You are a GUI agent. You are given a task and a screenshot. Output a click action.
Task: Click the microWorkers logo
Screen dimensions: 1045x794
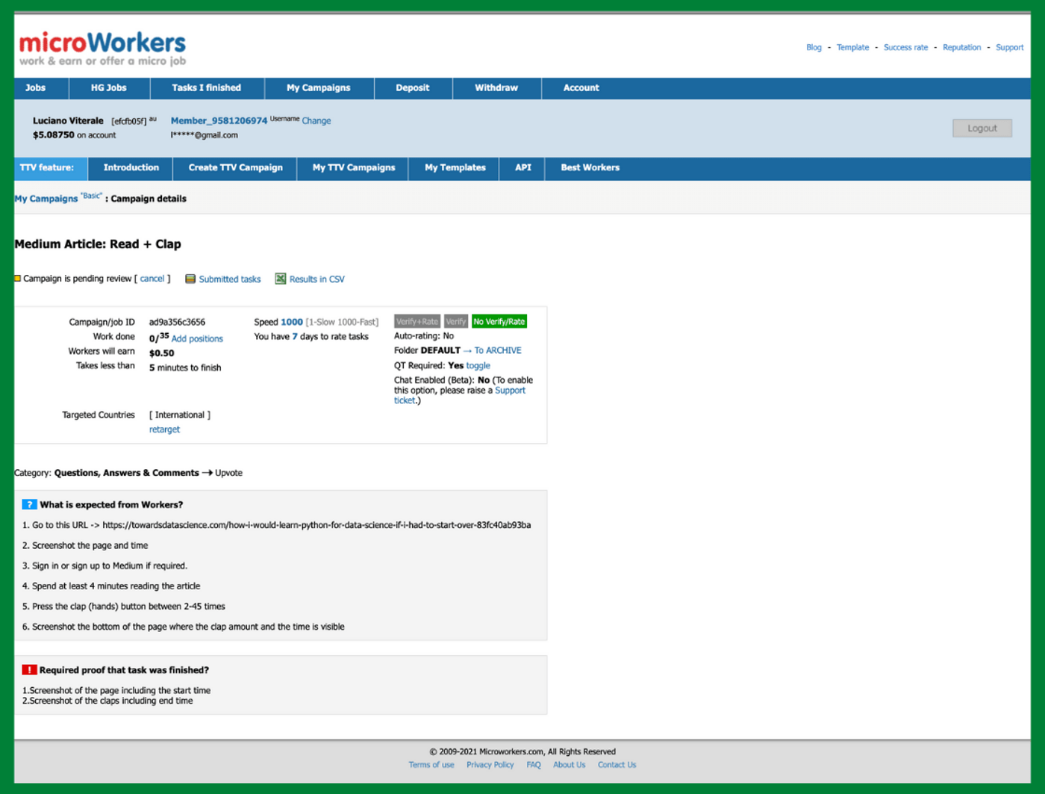click(x=102, y=49)
